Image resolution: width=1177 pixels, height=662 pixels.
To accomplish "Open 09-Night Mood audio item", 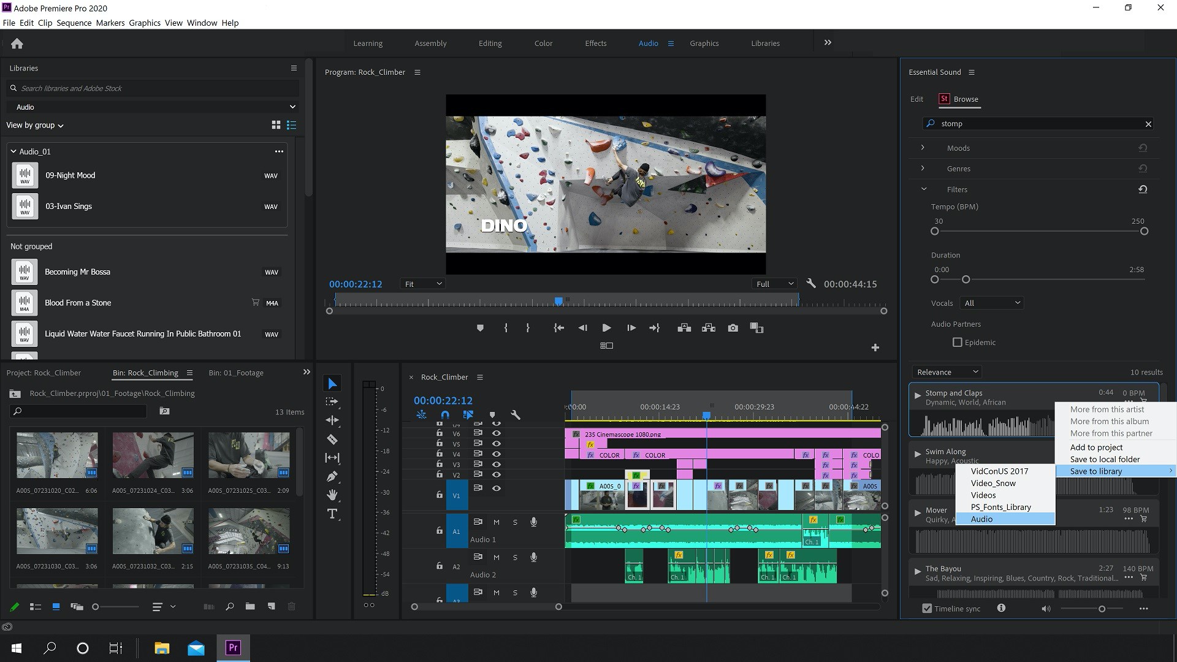I will pyautogui.click(x=70, y=175).
